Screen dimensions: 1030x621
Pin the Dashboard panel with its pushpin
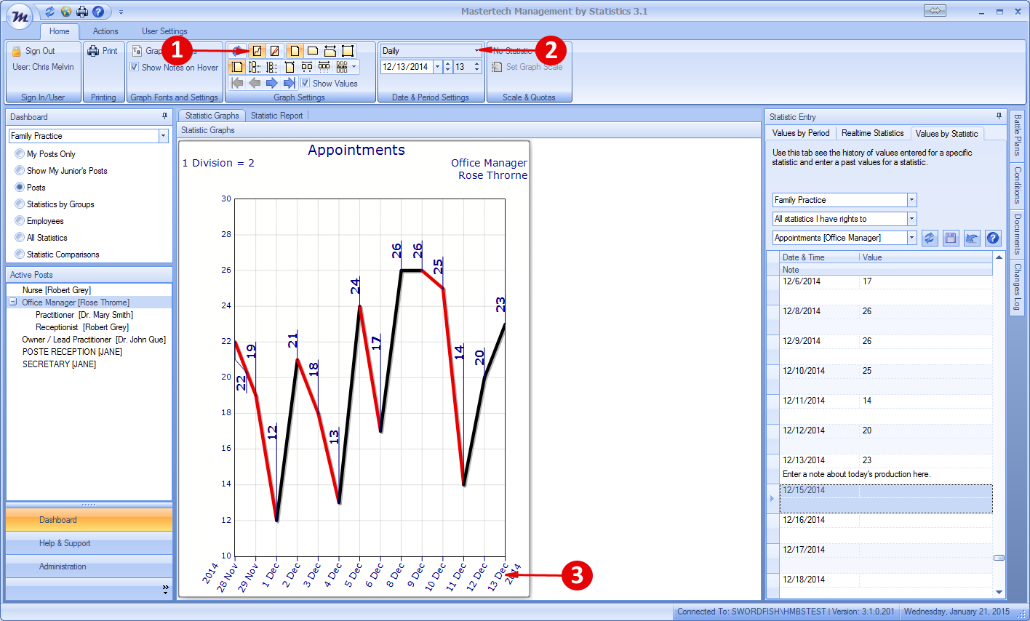164,116
